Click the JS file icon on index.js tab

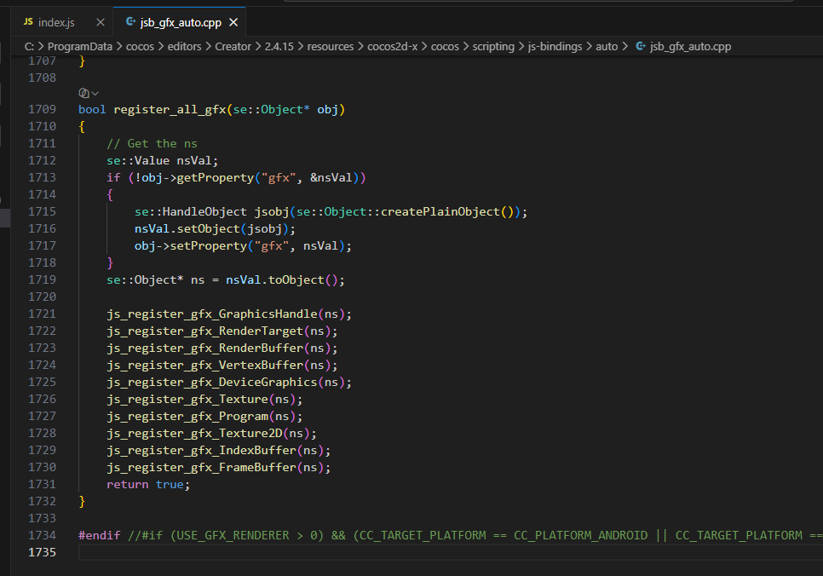point(28,22)
